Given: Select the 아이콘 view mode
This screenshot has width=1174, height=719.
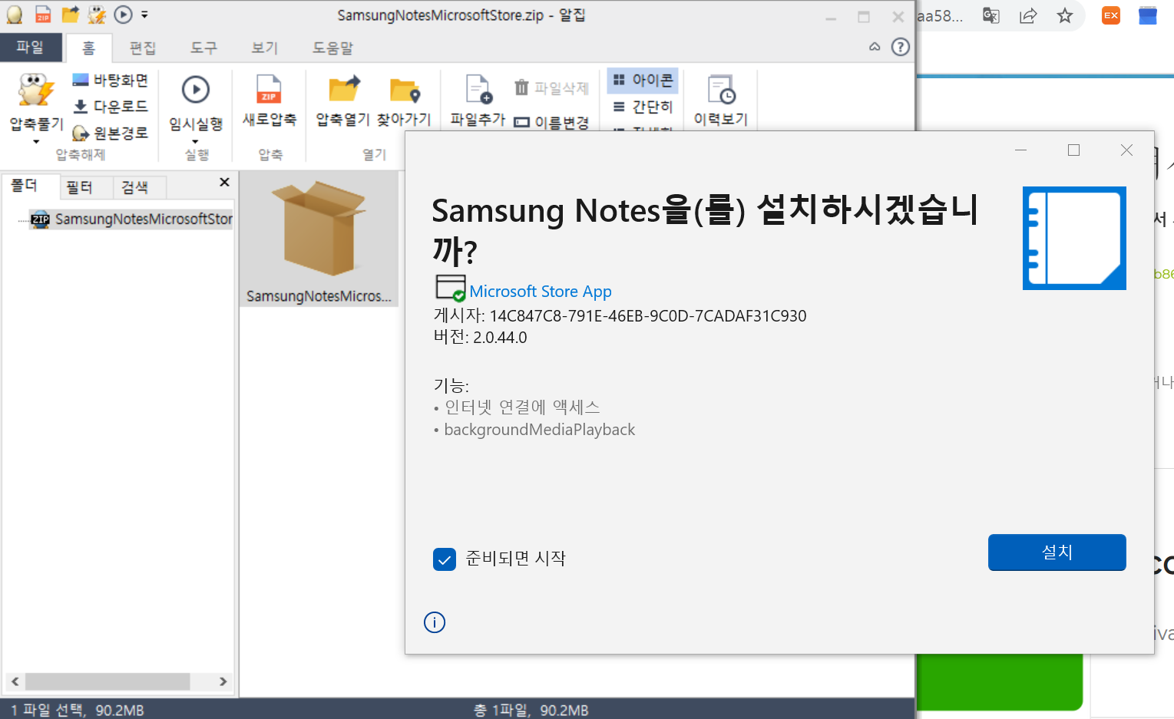Looking at the screenshot, I should 643,80.
